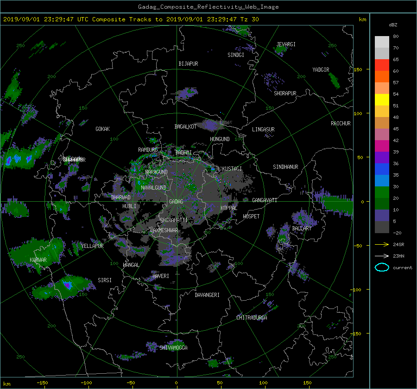Click the RAMDURG city label
Screen dimensions: 417x389
148,150
